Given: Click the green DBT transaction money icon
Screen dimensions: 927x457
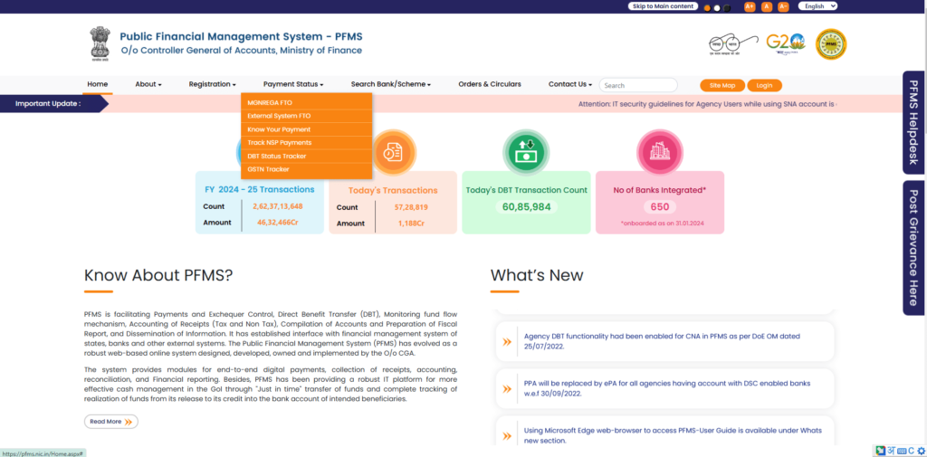Looking at the screenshot, I should [x=526, y=152].
